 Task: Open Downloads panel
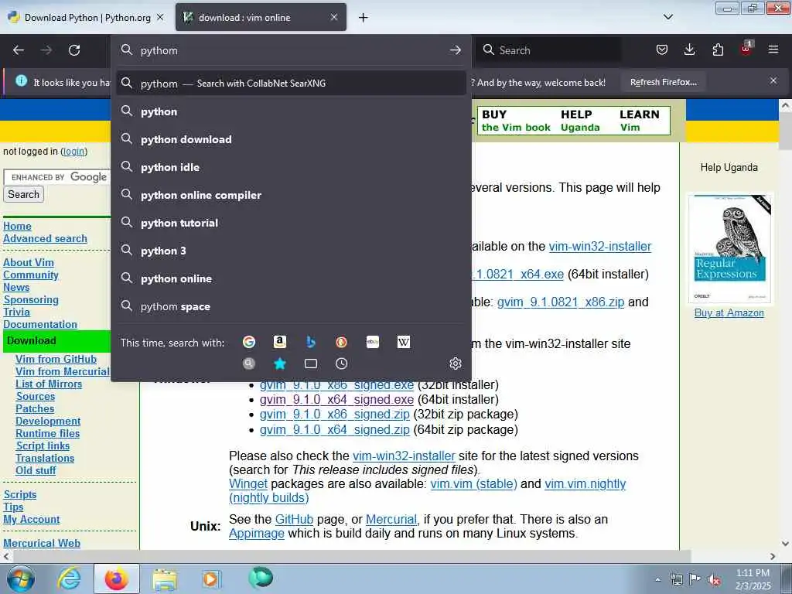[x=689, y=49]
